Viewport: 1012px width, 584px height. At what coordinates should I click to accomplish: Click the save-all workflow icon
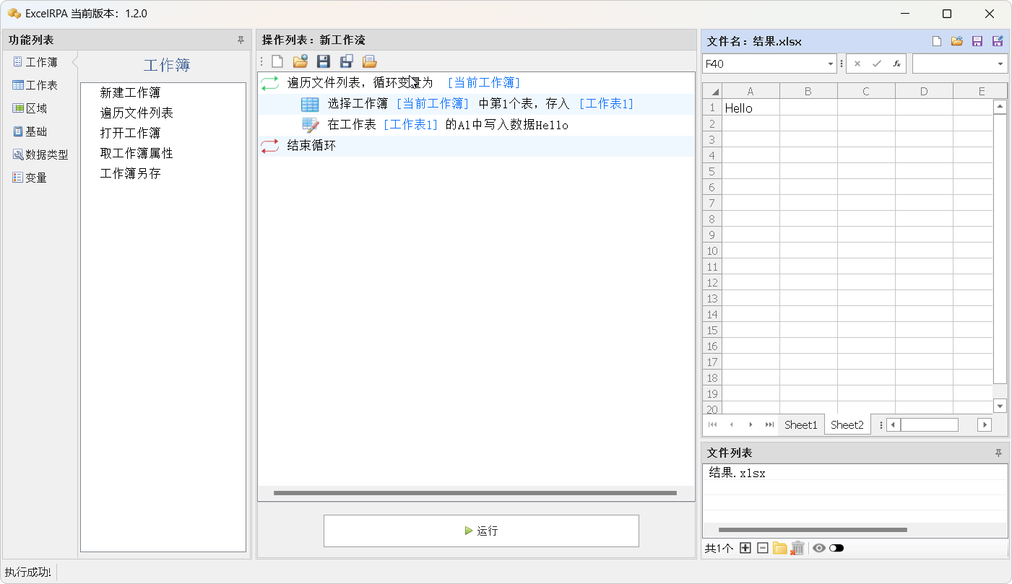click(347, 61)
